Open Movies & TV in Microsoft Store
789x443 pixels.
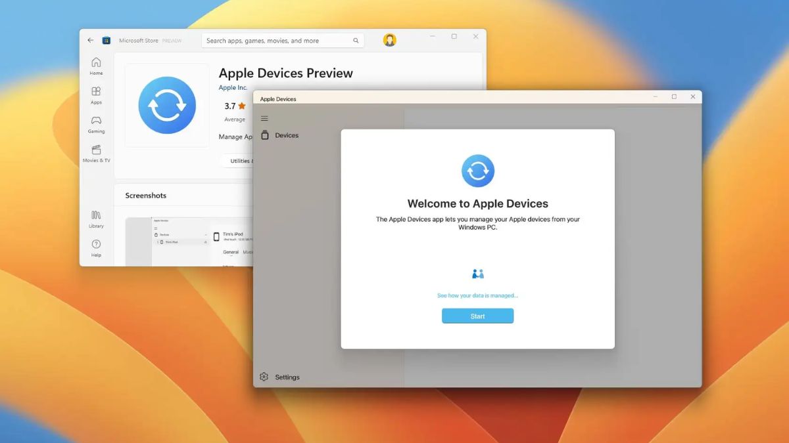click(x=96, y=154)
